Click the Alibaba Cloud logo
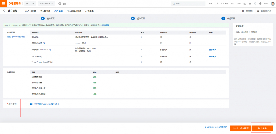The height and width of the screenshot is (134, 276). pyautogui.click(x=15, y=3)
